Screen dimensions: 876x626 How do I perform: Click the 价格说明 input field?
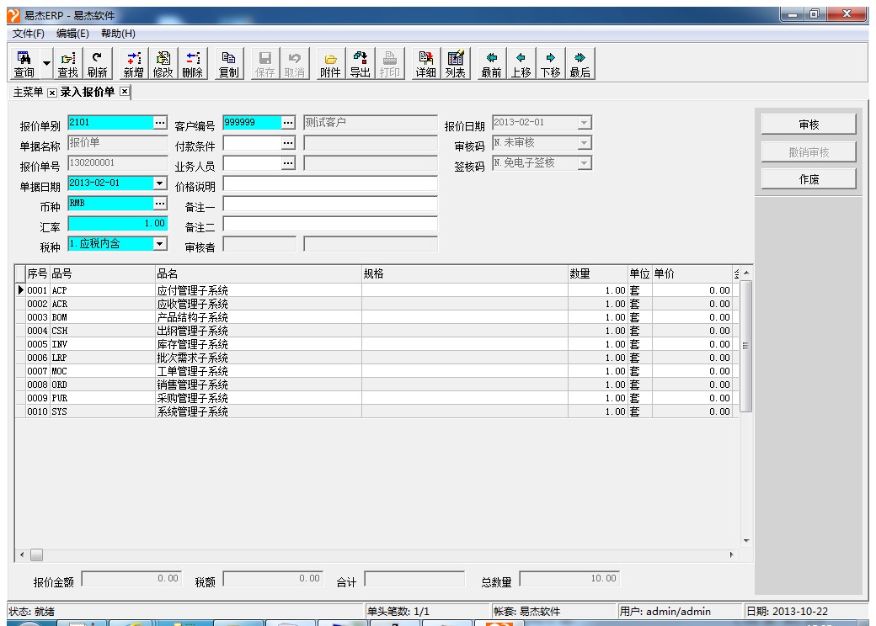coord(330,183)
